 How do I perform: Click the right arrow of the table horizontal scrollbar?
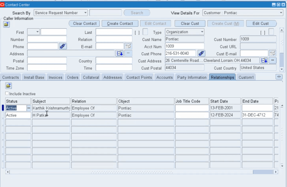[x=276, y=172]
